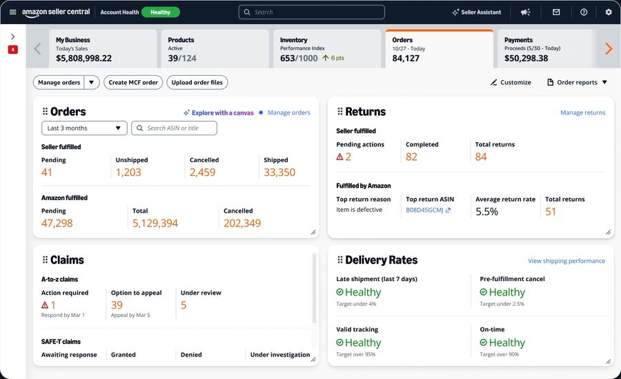Expand the left sidebar chevron
621x379 pixels.
pos(12,37)
